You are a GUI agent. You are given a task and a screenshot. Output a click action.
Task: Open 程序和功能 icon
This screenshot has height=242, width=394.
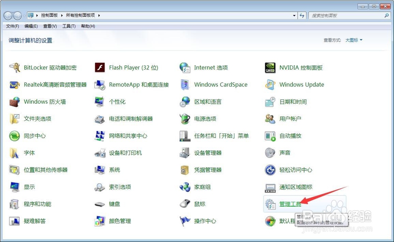click(15, 204)
